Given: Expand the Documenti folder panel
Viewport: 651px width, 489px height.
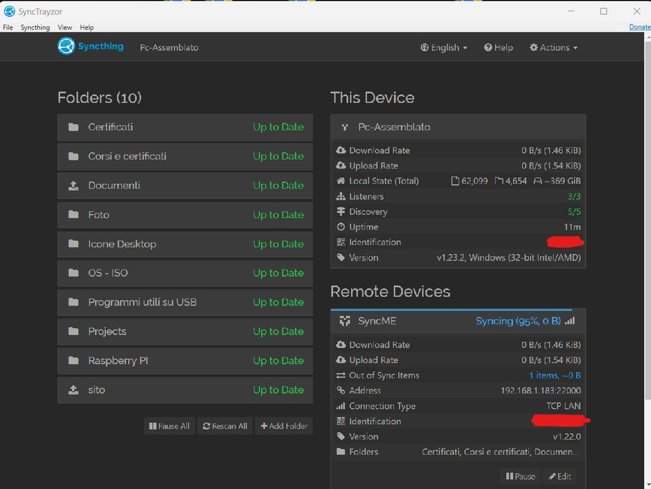Looking at the screenshot, I should click(x=185, y=185).
